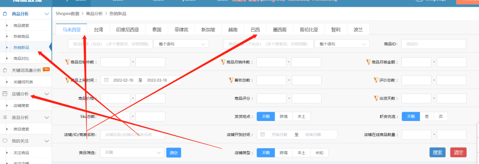This screenshot has height=164, width=479.
Task: Click the 2022-02-16 start date field
Action: pos(123,80)
